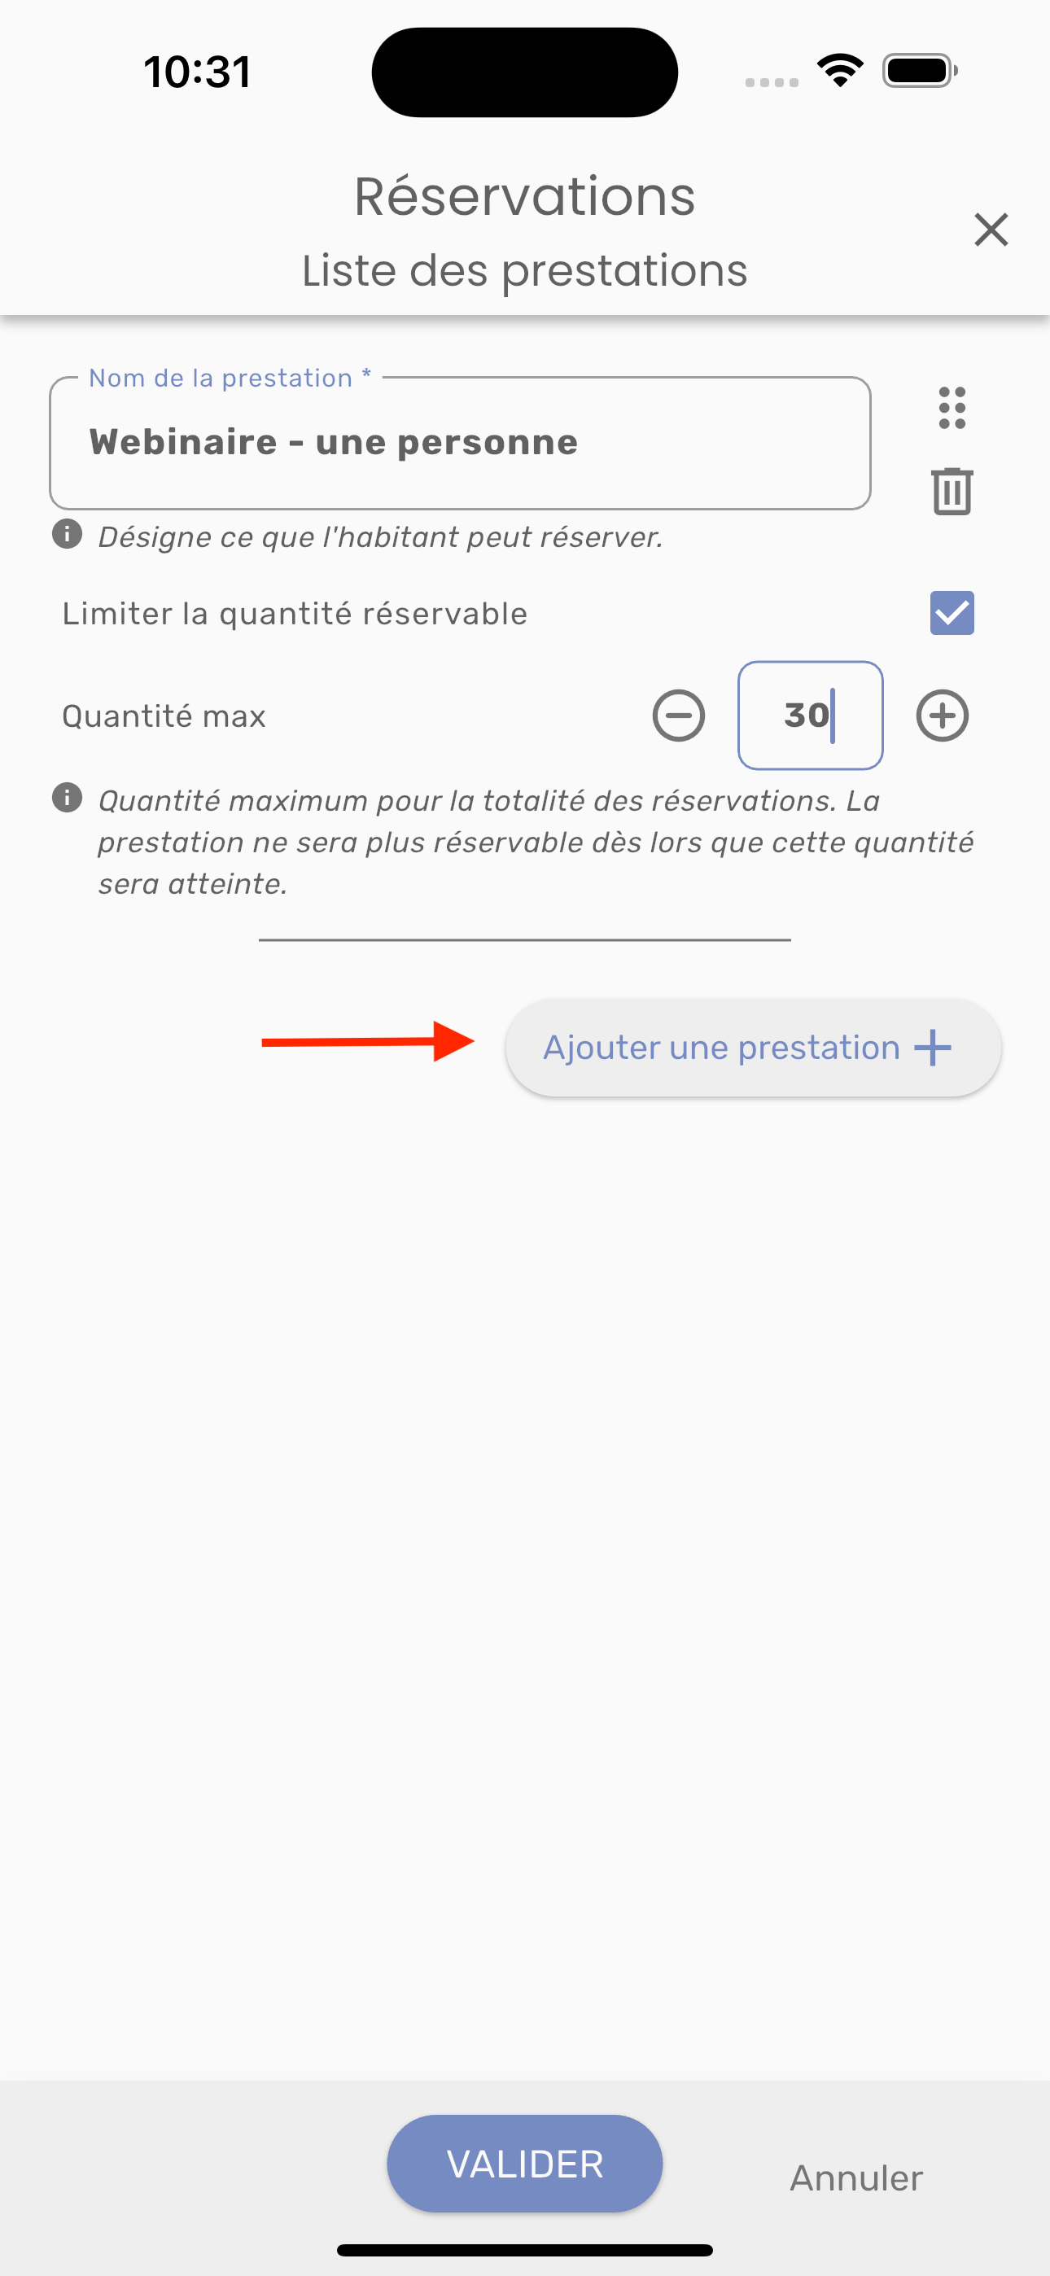Decrease Quantité max with the minus icon
The image size is (1050, 2276).
point(679,716)
